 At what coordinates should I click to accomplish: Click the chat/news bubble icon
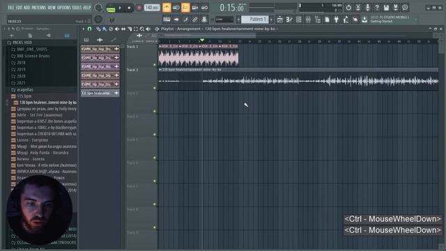[x=405, y=8]
